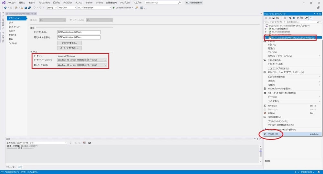Click the search magnifier in Solution Explorer search box
This screenshot has height=174, width=323.
(318, 22)
